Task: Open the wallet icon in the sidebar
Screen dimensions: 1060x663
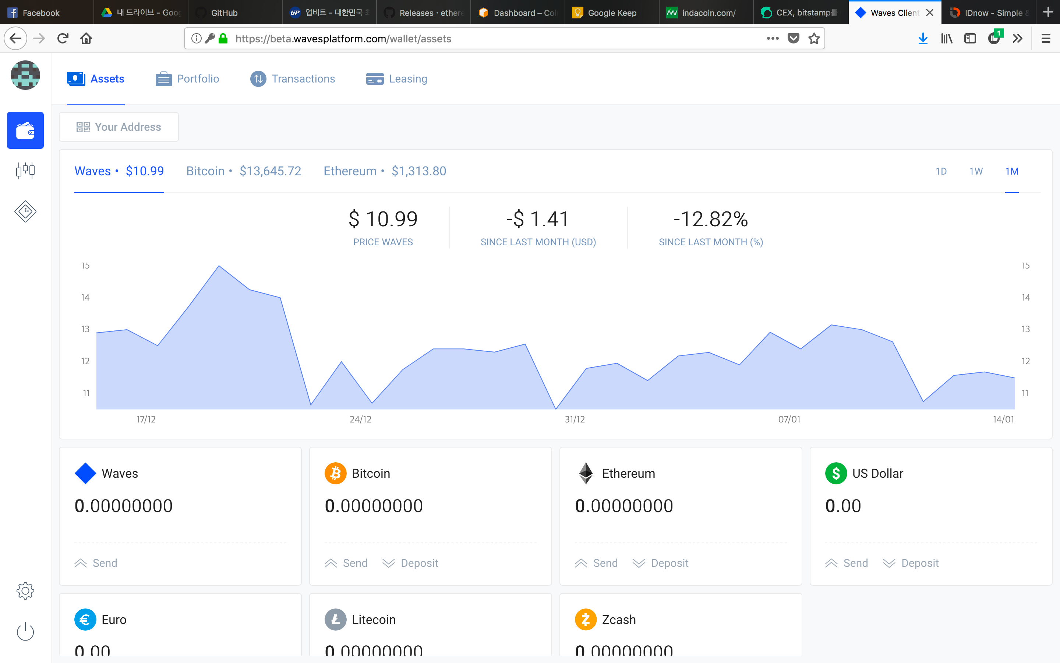Action: click(25, 130)
